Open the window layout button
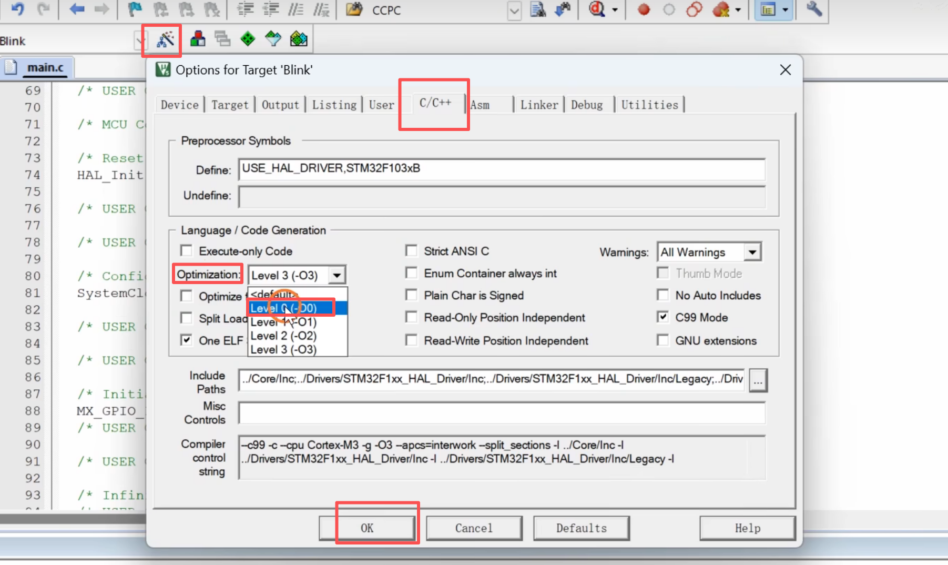The width and height of the screenshot is (948, 565). click(768, 9)
